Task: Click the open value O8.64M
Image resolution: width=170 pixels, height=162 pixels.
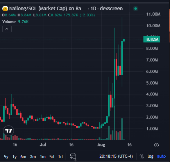Action: [9, 15]
